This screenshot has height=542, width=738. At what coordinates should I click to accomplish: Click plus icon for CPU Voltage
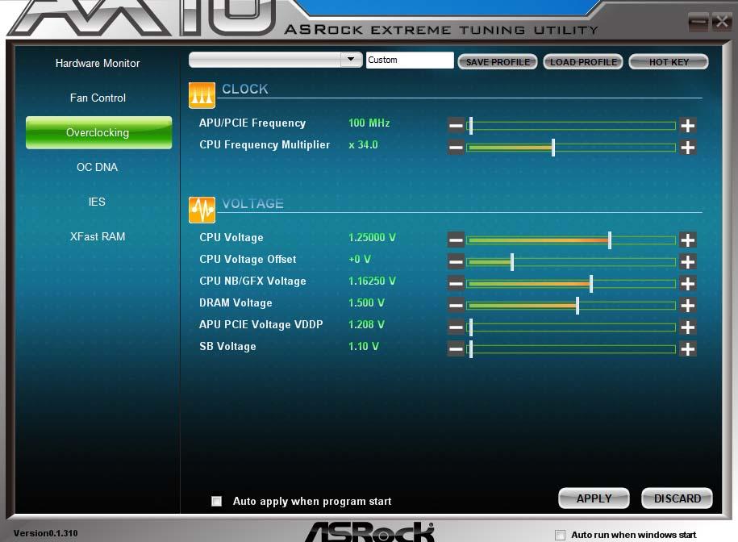(688, 240)
